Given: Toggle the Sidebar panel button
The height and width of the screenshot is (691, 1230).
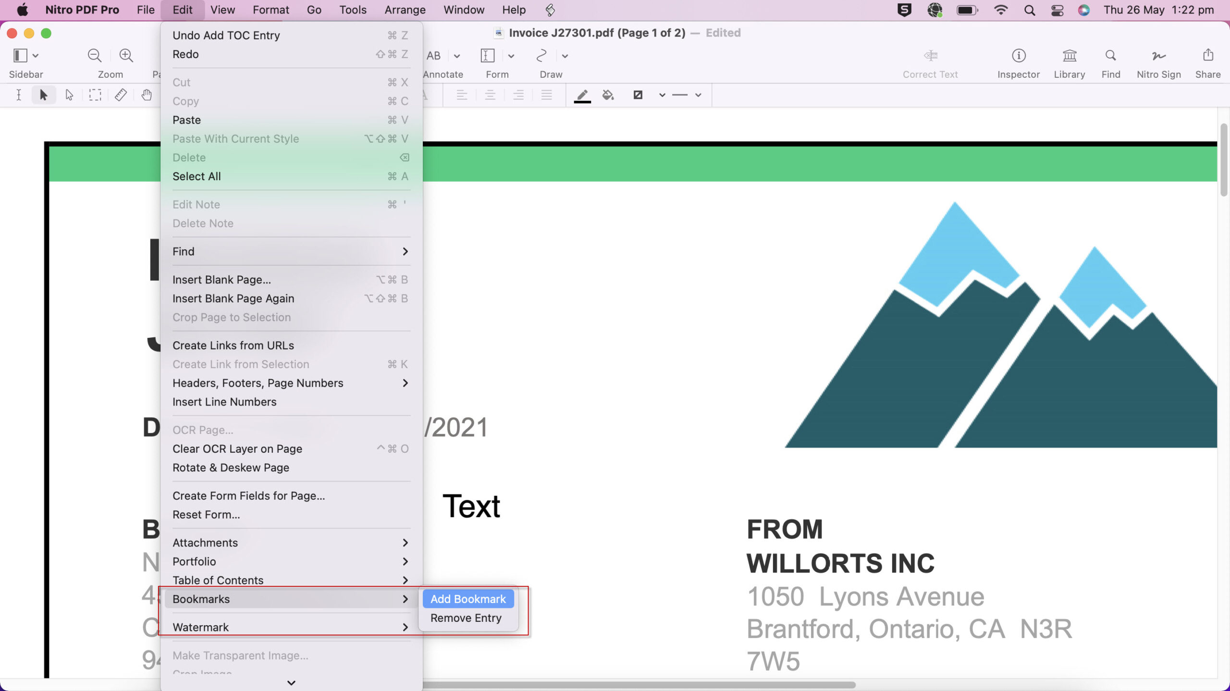Looking at the screenshot, I should tap(20, 56).
